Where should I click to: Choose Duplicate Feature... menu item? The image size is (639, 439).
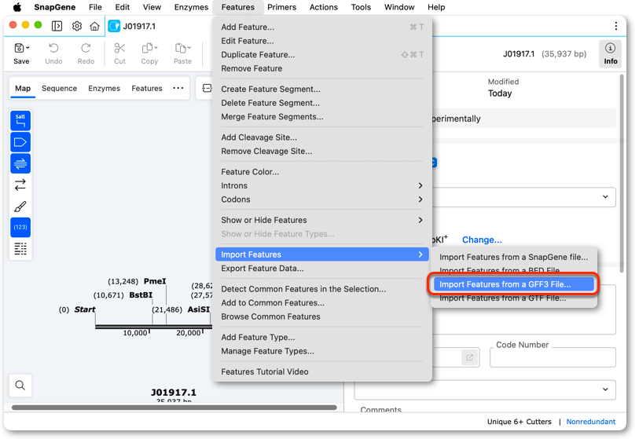(322, 54)
